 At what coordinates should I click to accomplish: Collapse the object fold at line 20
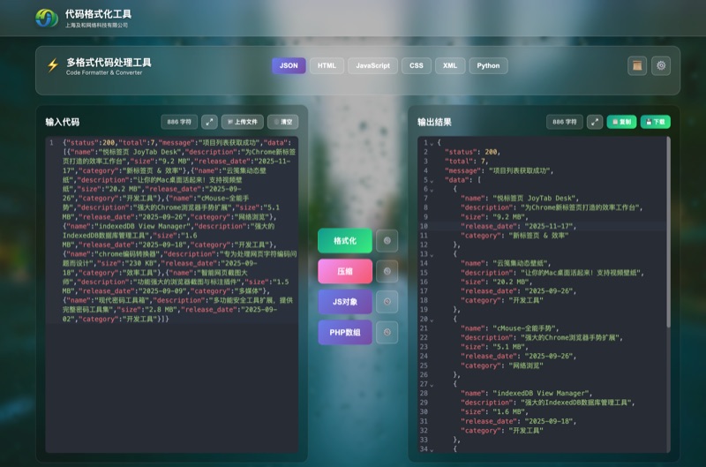point(432,320)
